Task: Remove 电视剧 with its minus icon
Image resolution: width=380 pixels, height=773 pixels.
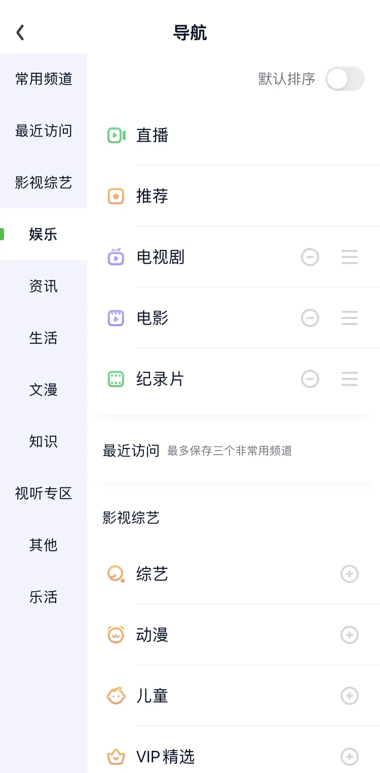Action: pyautogui.click(x=310, y=257)
